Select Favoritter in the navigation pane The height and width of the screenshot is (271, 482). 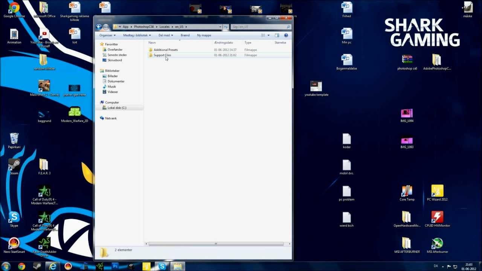point(111,44)
